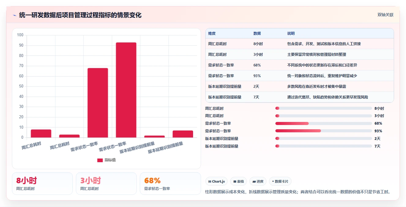Open the red 8小时 summary card
Image resolution: width=406 pixels, height=207 pixels.
[x=42, y=184]
